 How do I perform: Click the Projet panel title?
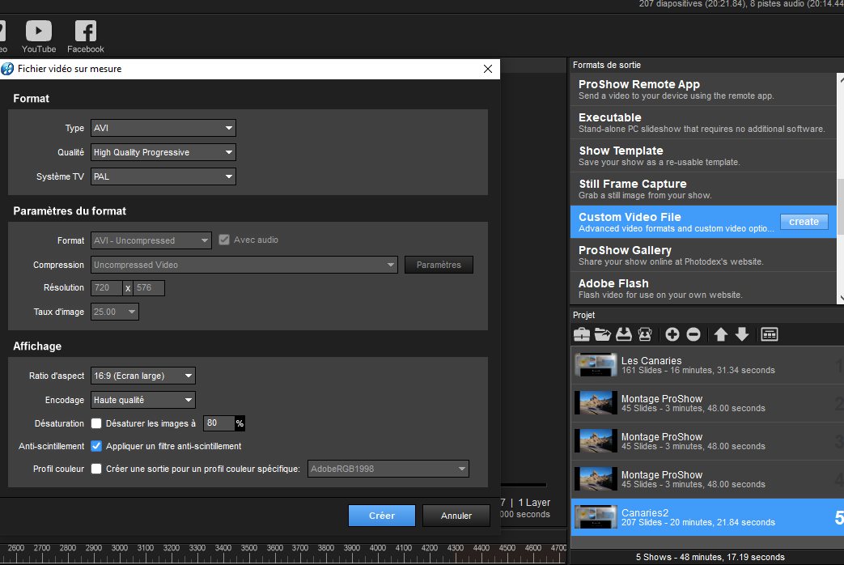[583, 315]
